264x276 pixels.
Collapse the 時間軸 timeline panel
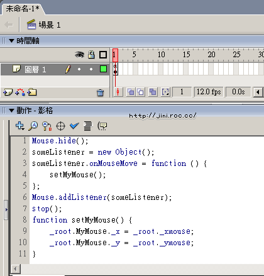click(x=12, y=41)
